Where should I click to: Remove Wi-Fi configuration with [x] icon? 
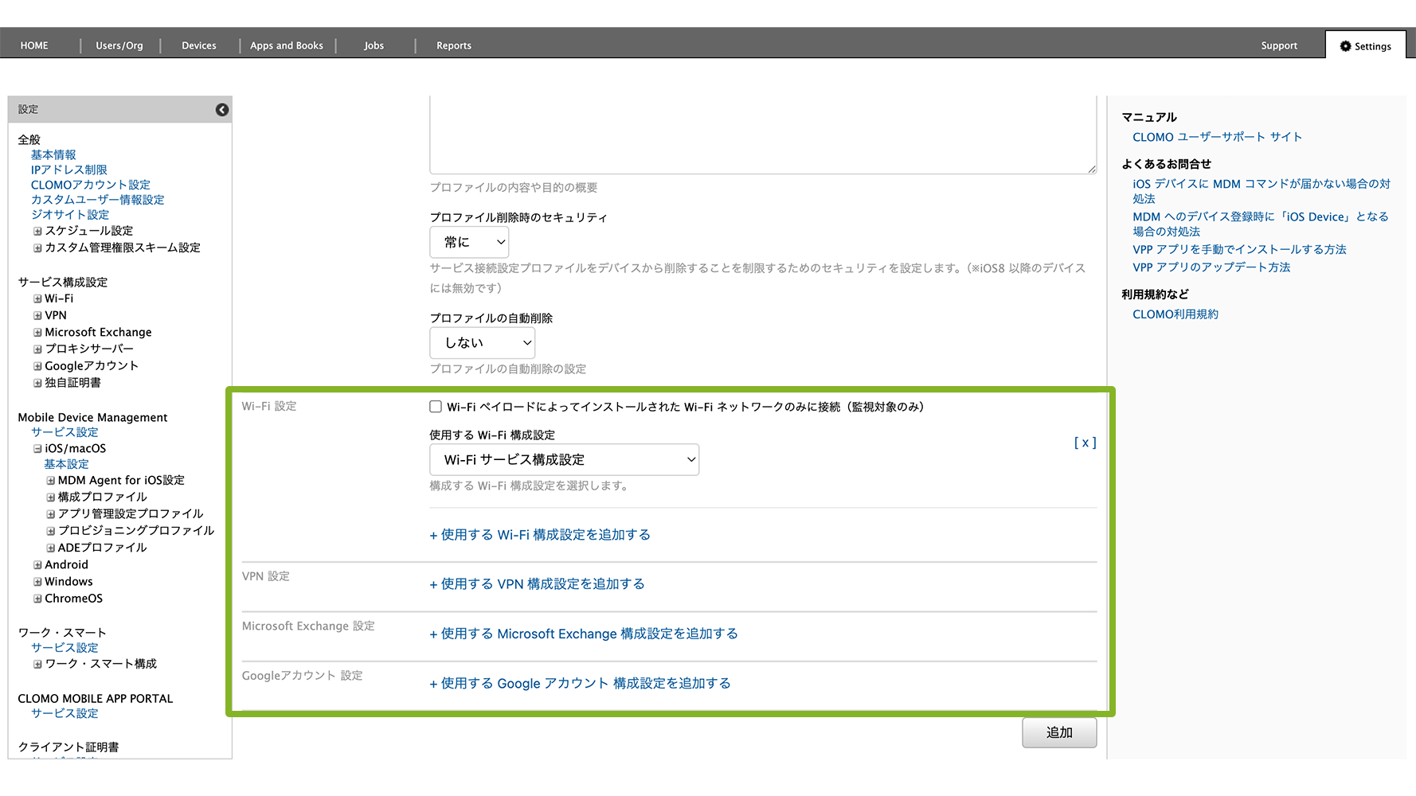pyautogui.click(x=1085, y=443)
